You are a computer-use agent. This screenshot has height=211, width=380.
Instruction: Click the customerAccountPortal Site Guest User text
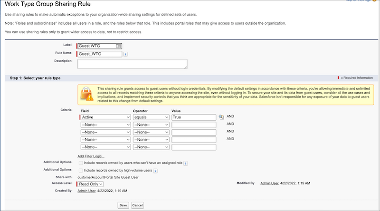108,177
